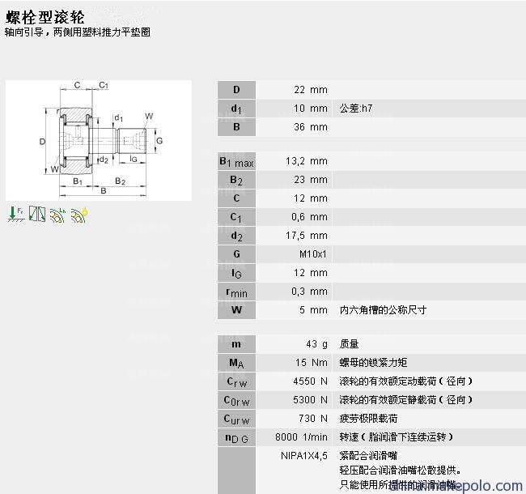Click the 螺栓型滚轮 title heading

coord(45,16)
